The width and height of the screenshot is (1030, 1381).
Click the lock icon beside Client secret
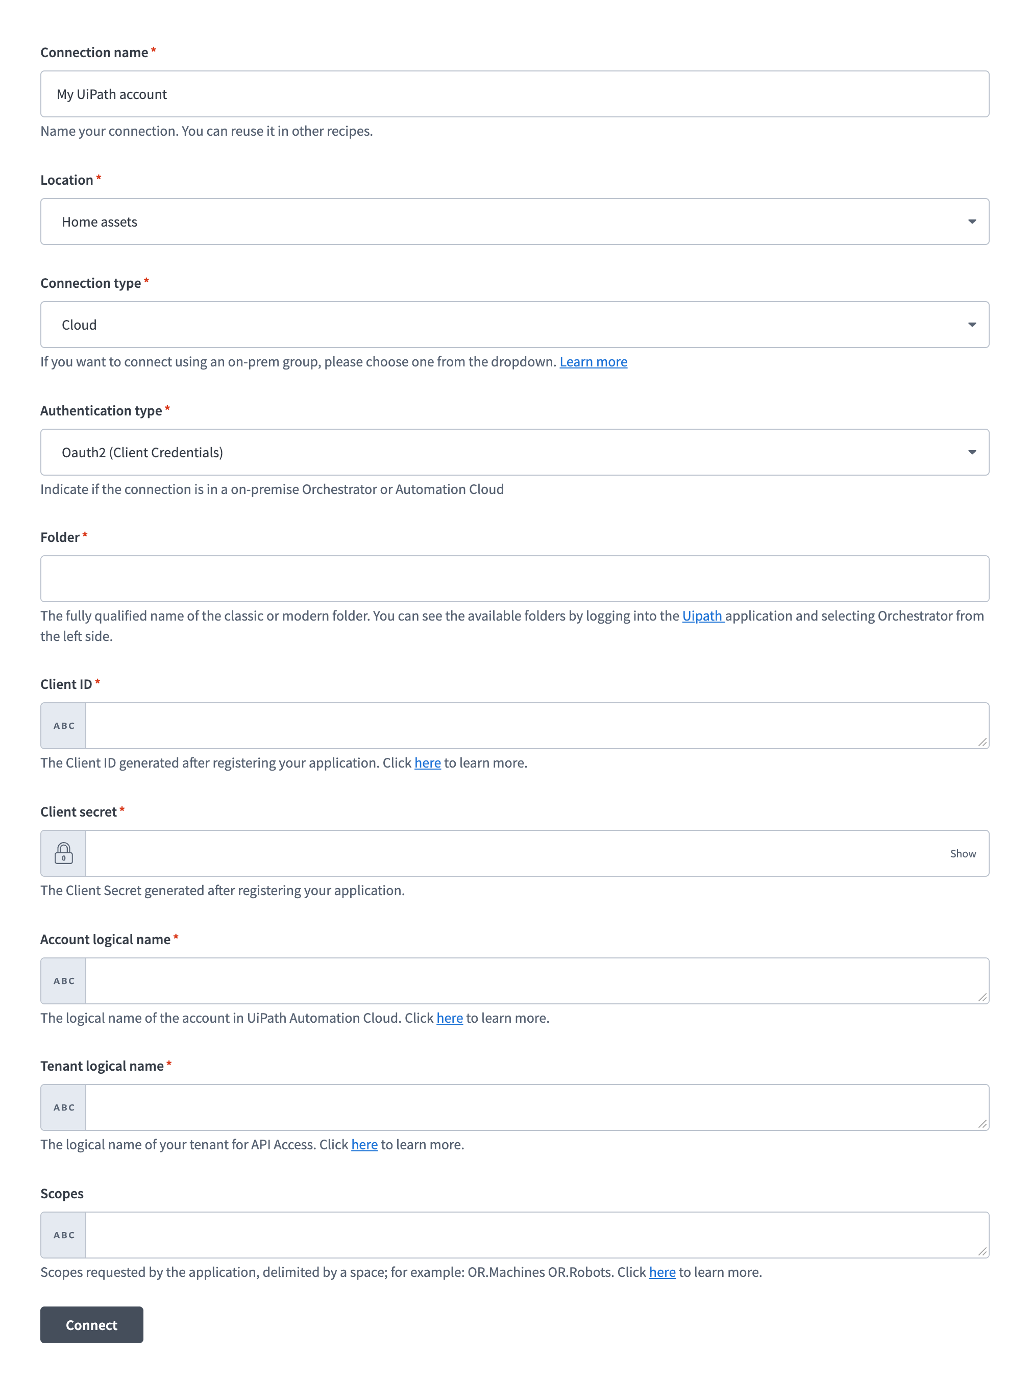point(63,853)
